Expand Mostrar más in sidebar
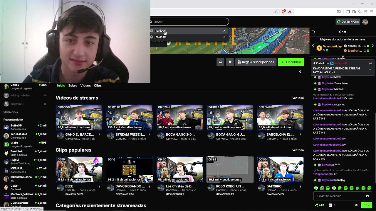Viewport: 376px width, 211px height. tap(11, 112)
